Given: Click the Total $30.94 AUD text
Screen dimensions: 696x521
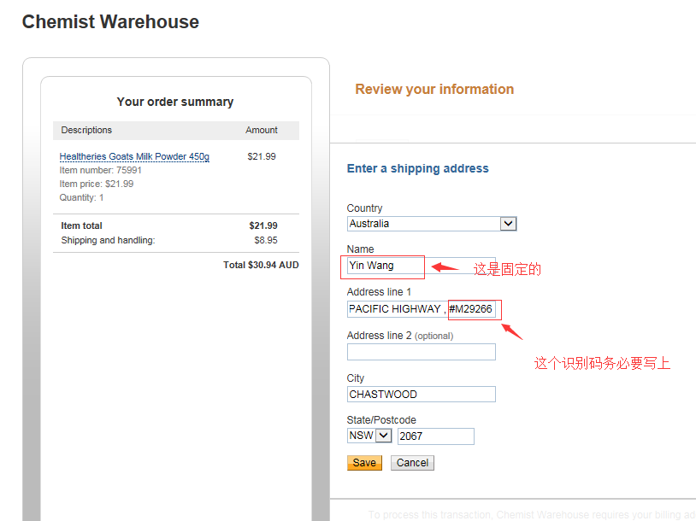Looking at the screenshot, I should point(261,265).
